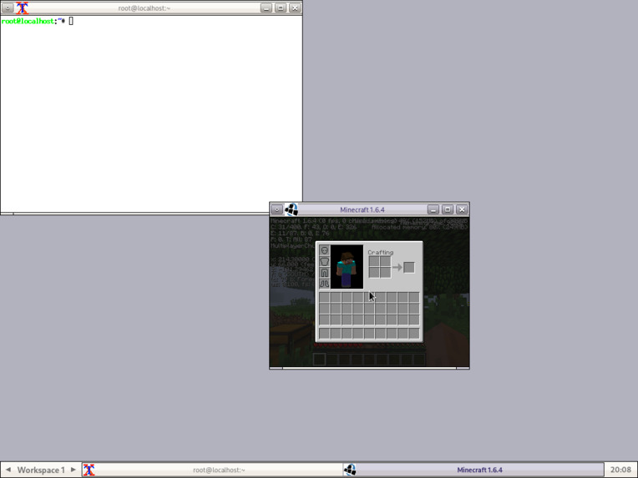Close the Minecraft 1.6.4 window
Image resolution: width=638 pixels, height=478 pixels.
click(x=462, y=209)
